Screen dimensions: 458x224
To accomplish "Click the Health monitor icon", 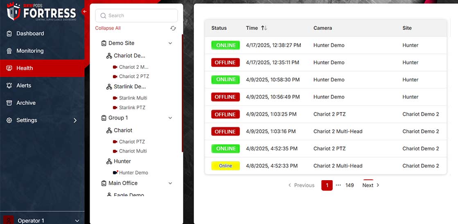I will coord(9,68).
